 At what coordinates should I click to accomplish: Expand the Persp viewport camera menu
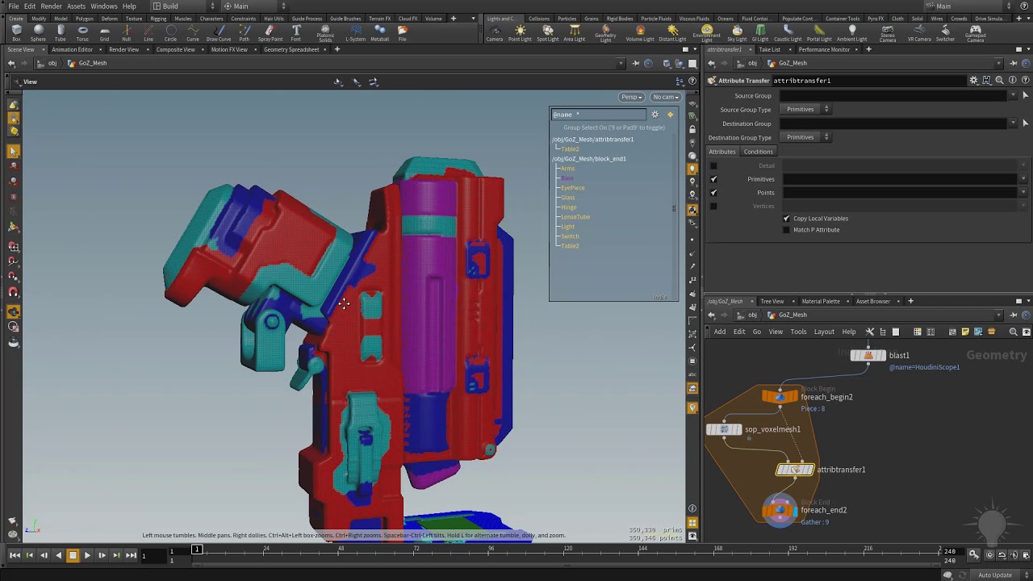631,97
